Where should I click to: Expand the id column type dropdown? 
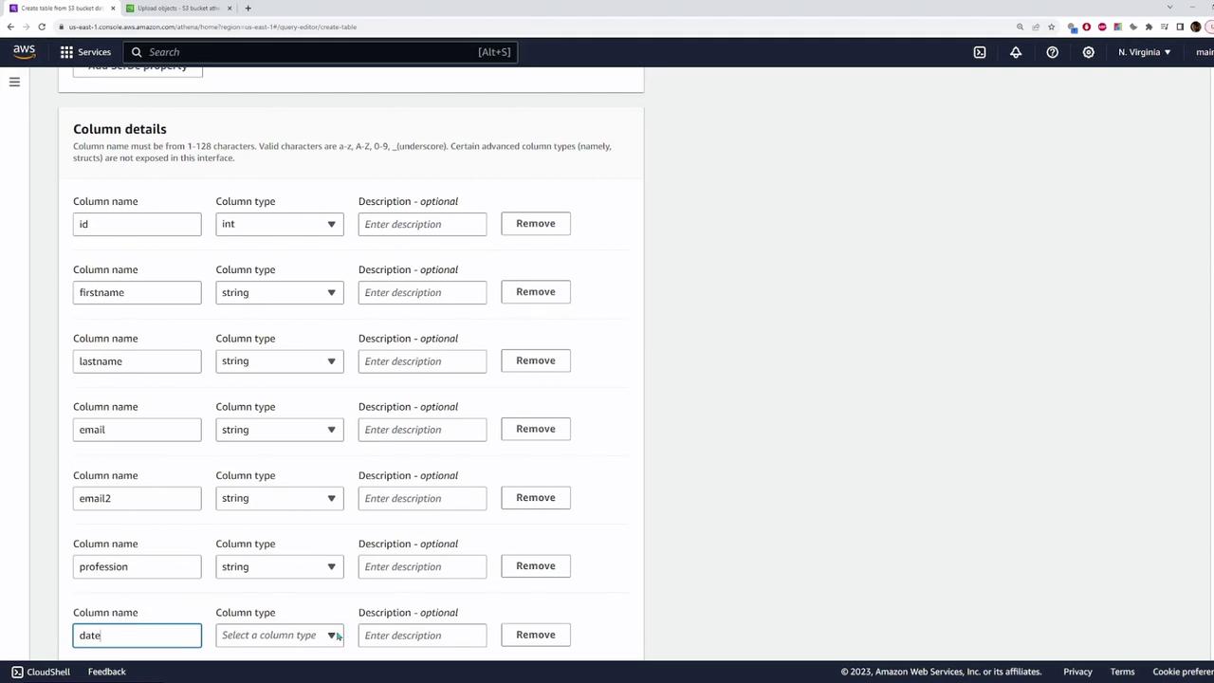click(x=280, y=224)
